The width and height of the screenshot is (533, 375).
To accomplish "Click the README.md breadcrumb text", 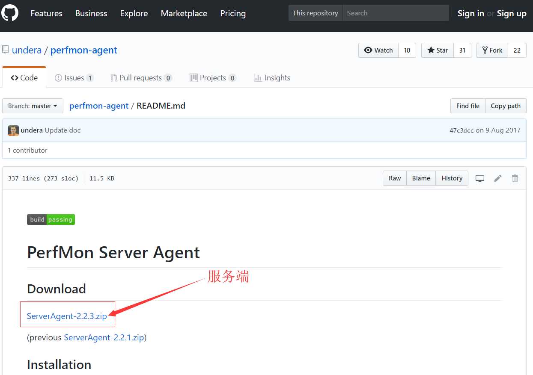I will pos(161,106).
